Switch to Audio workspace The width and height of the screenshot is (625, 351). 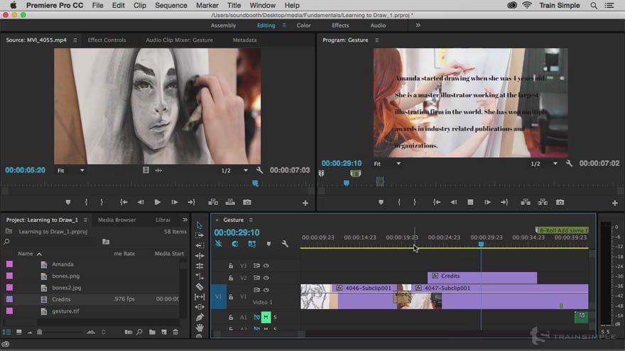[x=378, y=26]
